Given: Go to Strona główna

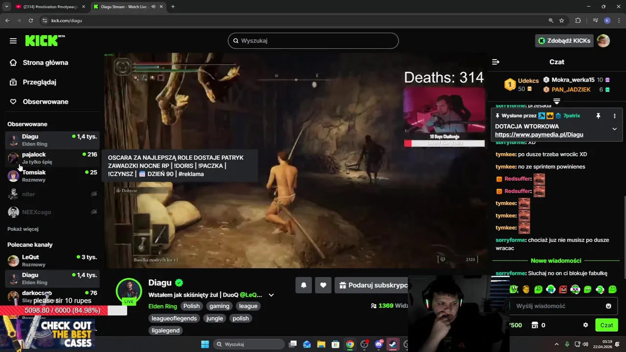Looking at the screenshot, I should pos(39,63).
